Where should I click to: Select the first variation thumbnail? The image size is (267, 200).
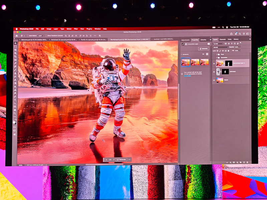pyautogui.click(x=186, y=62)
